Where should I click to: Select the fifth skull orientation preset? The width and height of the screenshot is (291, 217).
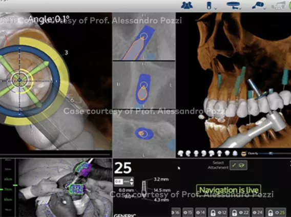(212, 154)
